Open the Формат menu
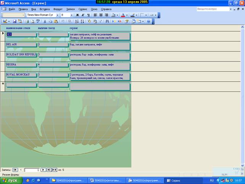 pyautogui.click(x=58, y=9)
